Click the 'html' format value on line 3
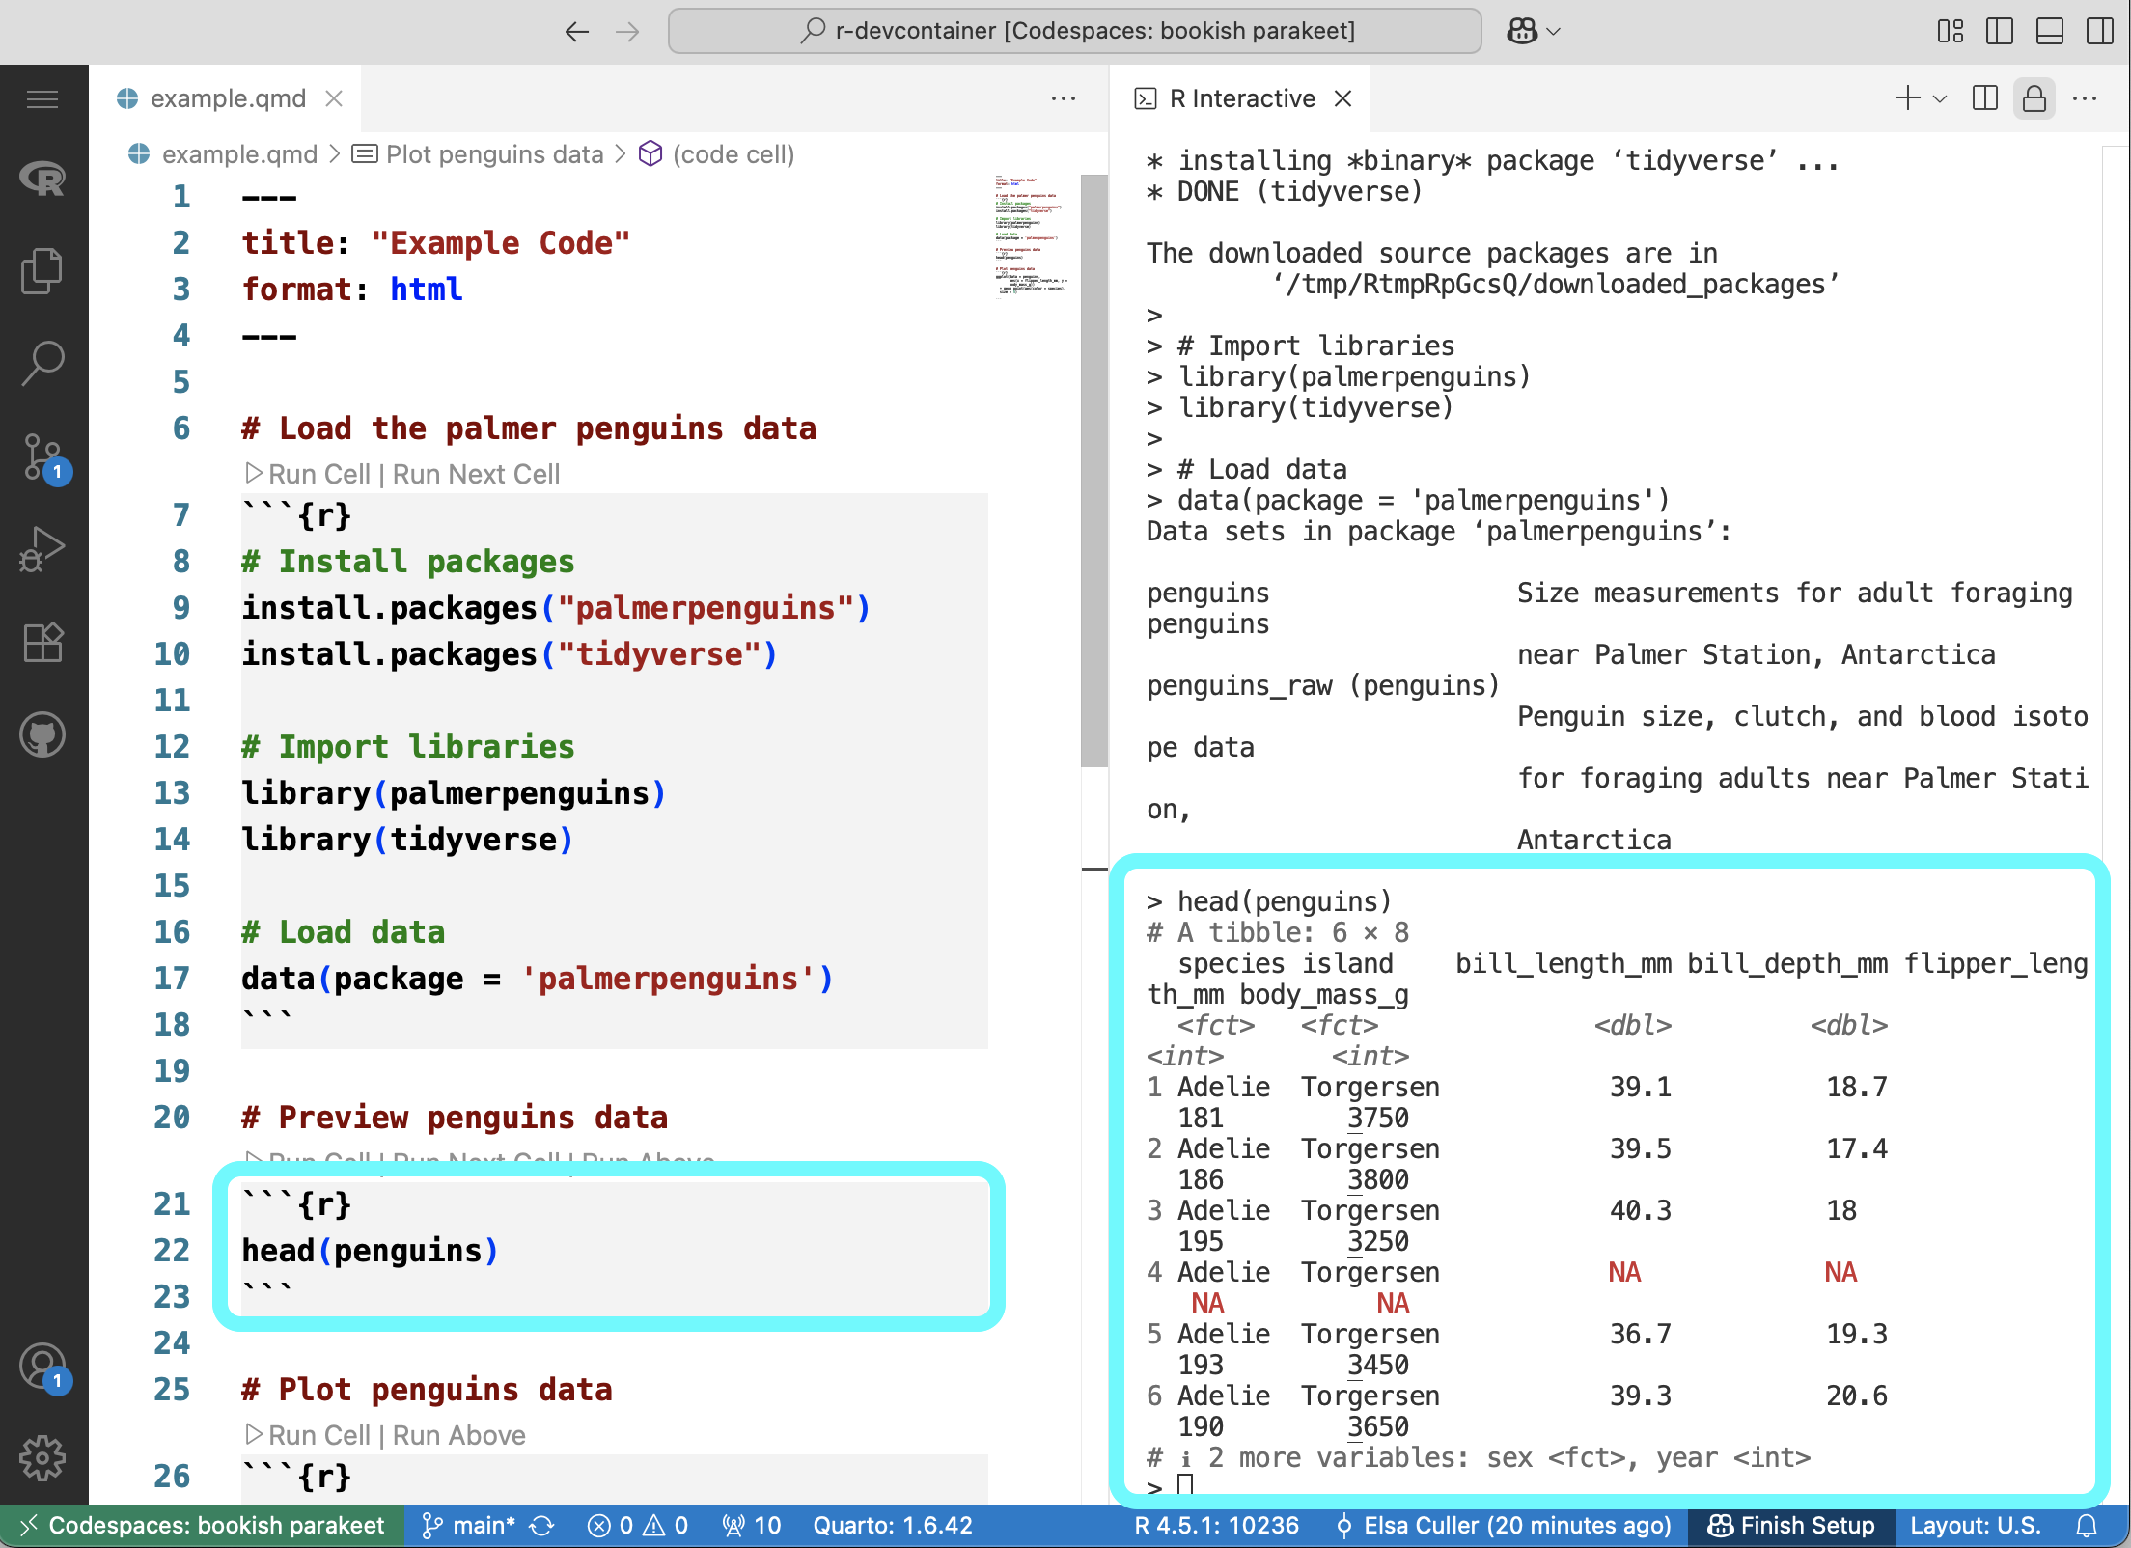The image size is (2131, 1548). pyautogui.click(x=427, y=290)
